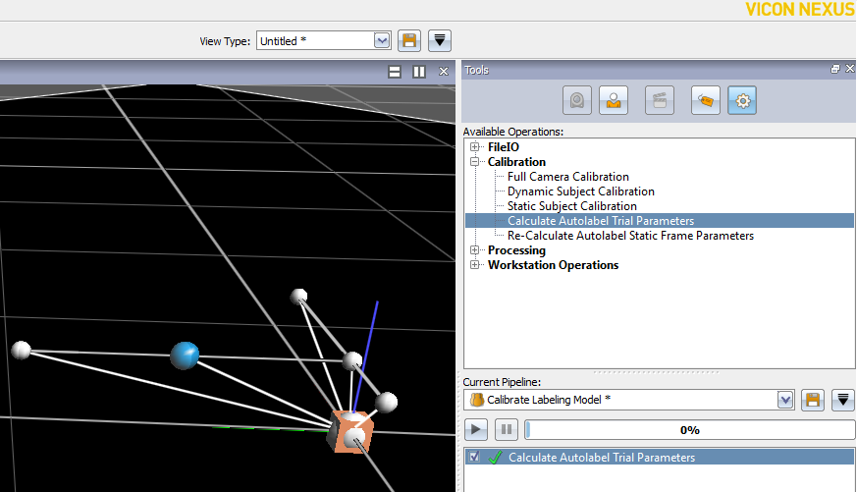857x492 pixels.
Task: Click the pipeline progress bar
Action: point(690,430)
